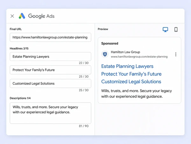Click into the description text area
Image resolution: width=191 pixels, height=144 pixels.
click(x=50, y=113)
